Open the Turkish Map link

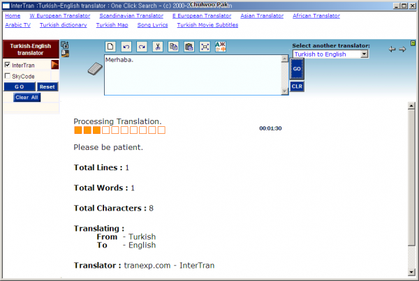(112, 25)
